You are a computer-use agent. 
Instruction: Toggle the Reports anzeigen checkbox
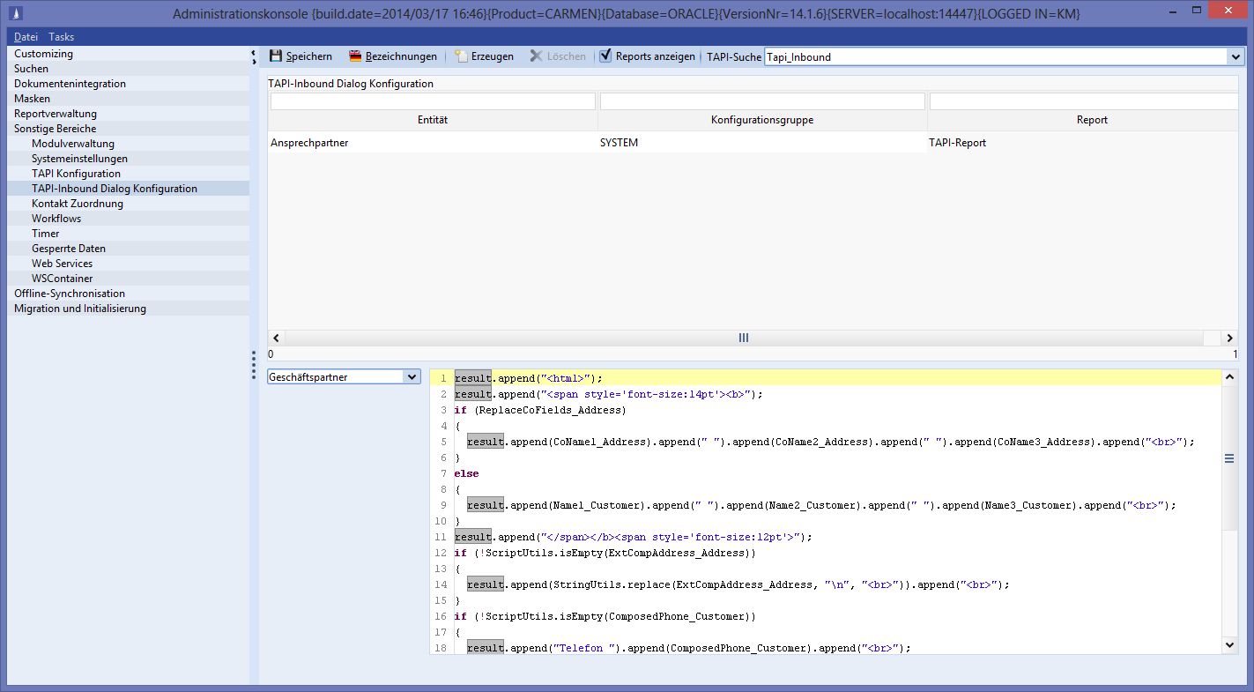tap(605, 56)
